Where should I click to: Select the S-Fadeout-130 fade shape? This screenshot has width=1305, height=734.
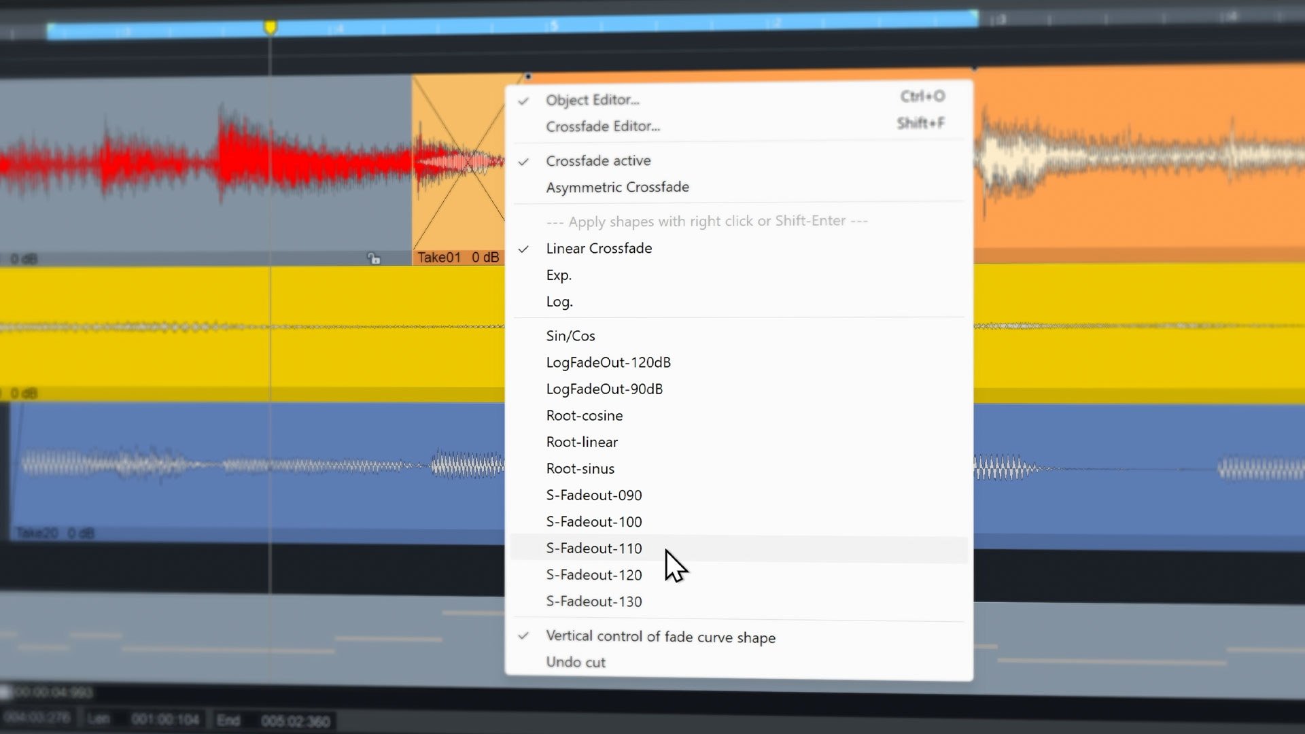(593, 601)
